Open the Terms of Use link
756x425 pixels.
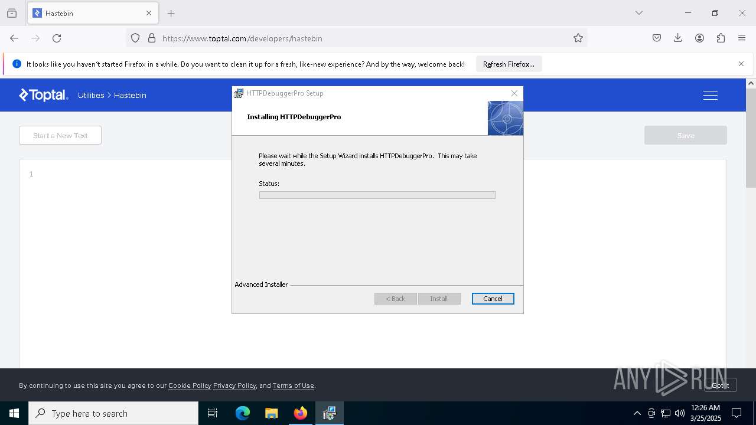[x=294, y=385]
